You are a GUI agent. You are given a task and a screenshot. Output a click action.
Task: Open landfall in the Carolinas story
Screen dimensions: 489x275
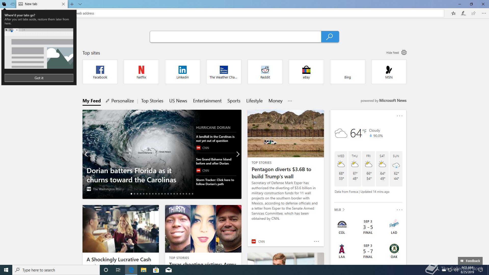215,139
